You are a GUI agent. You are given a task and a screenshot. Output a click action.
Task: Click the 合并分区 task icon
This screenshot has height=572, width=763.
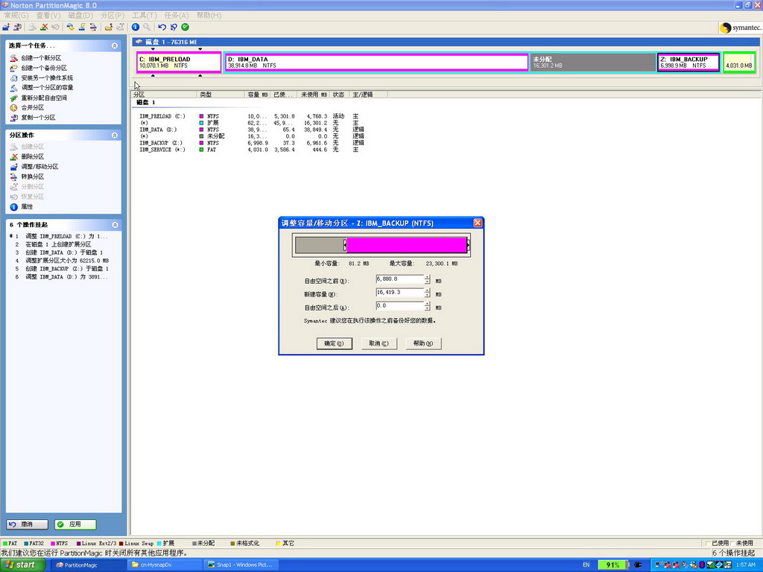13,107
